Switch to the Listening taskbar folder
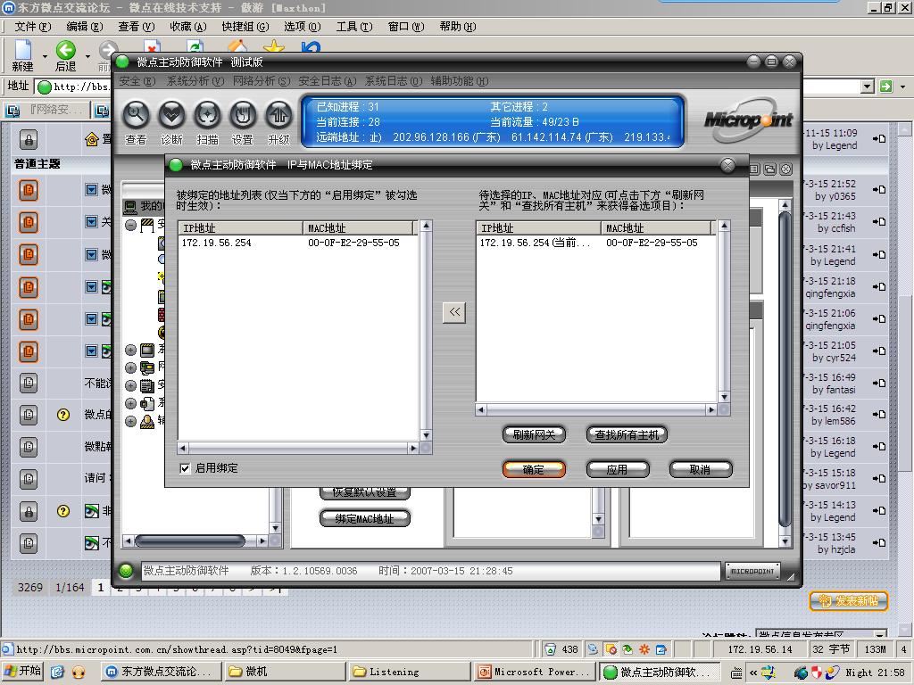 [409, 672]
